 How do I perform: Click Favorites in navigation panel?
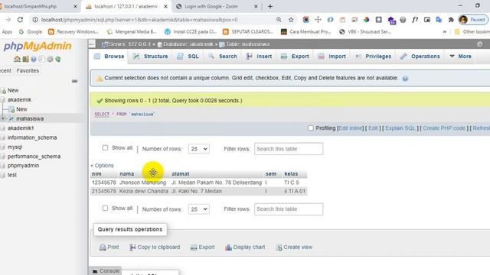coord(28,71)
